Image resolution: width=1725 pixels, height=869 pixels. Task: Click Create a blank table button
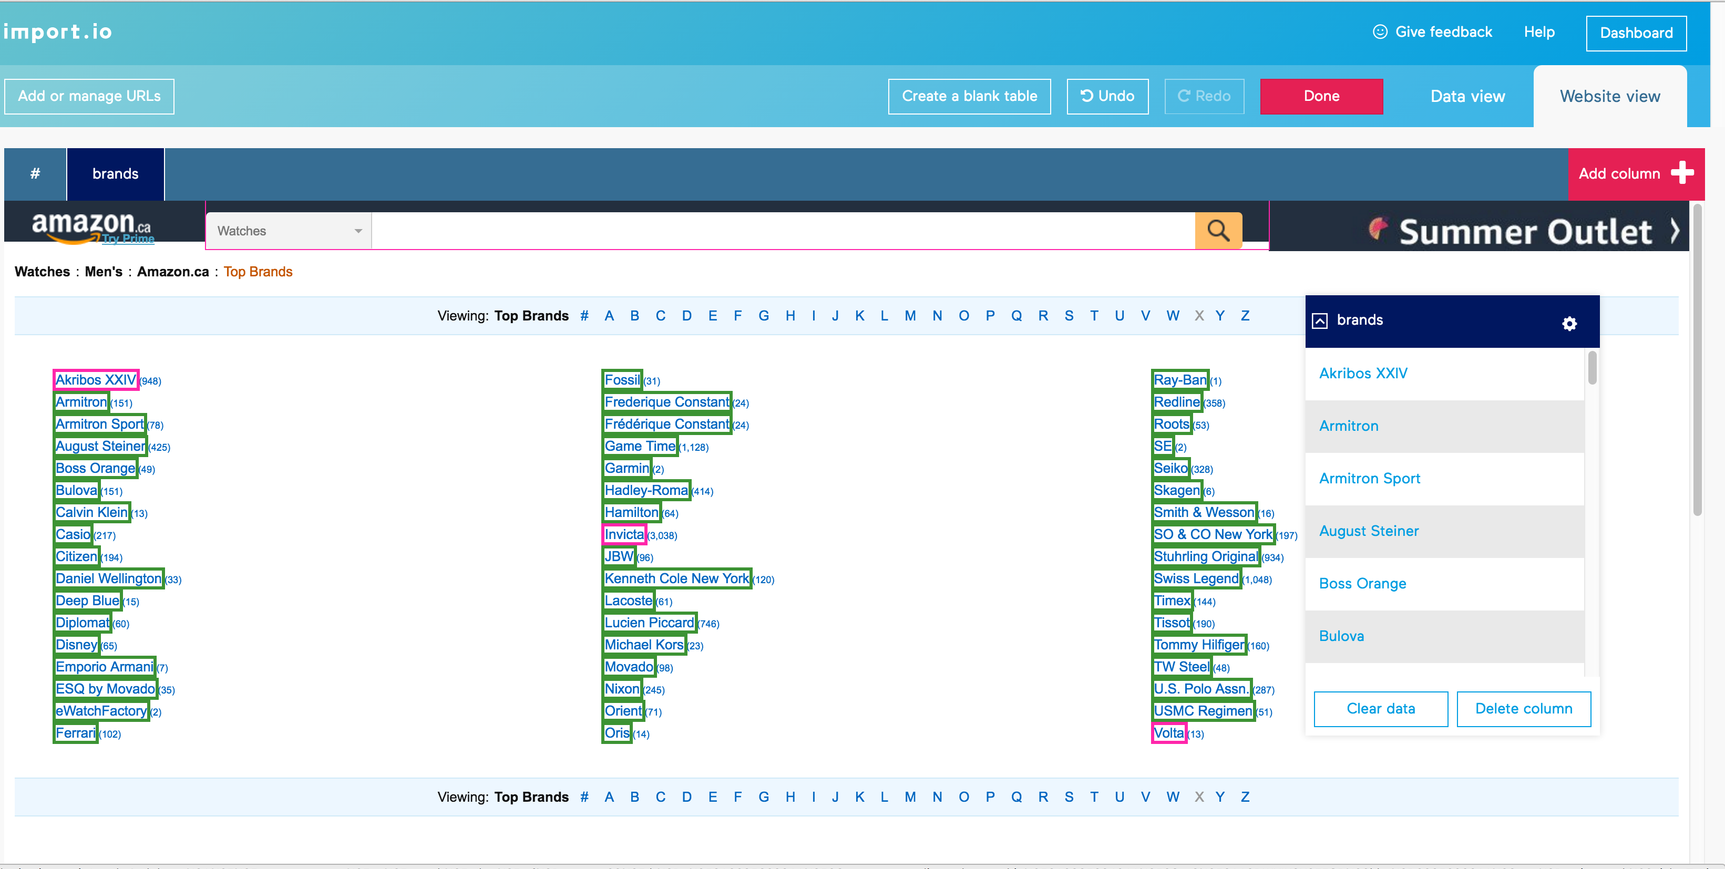pos(969,96)
